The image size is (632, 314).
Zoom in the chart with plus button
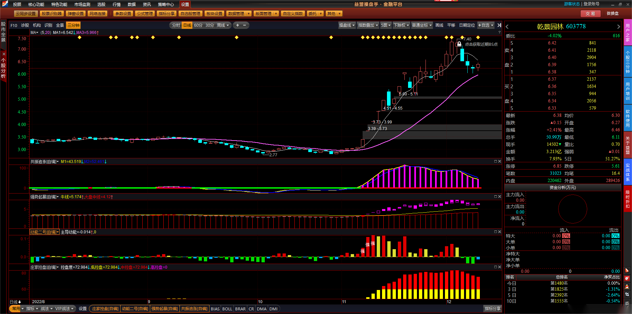click(237, 25)
